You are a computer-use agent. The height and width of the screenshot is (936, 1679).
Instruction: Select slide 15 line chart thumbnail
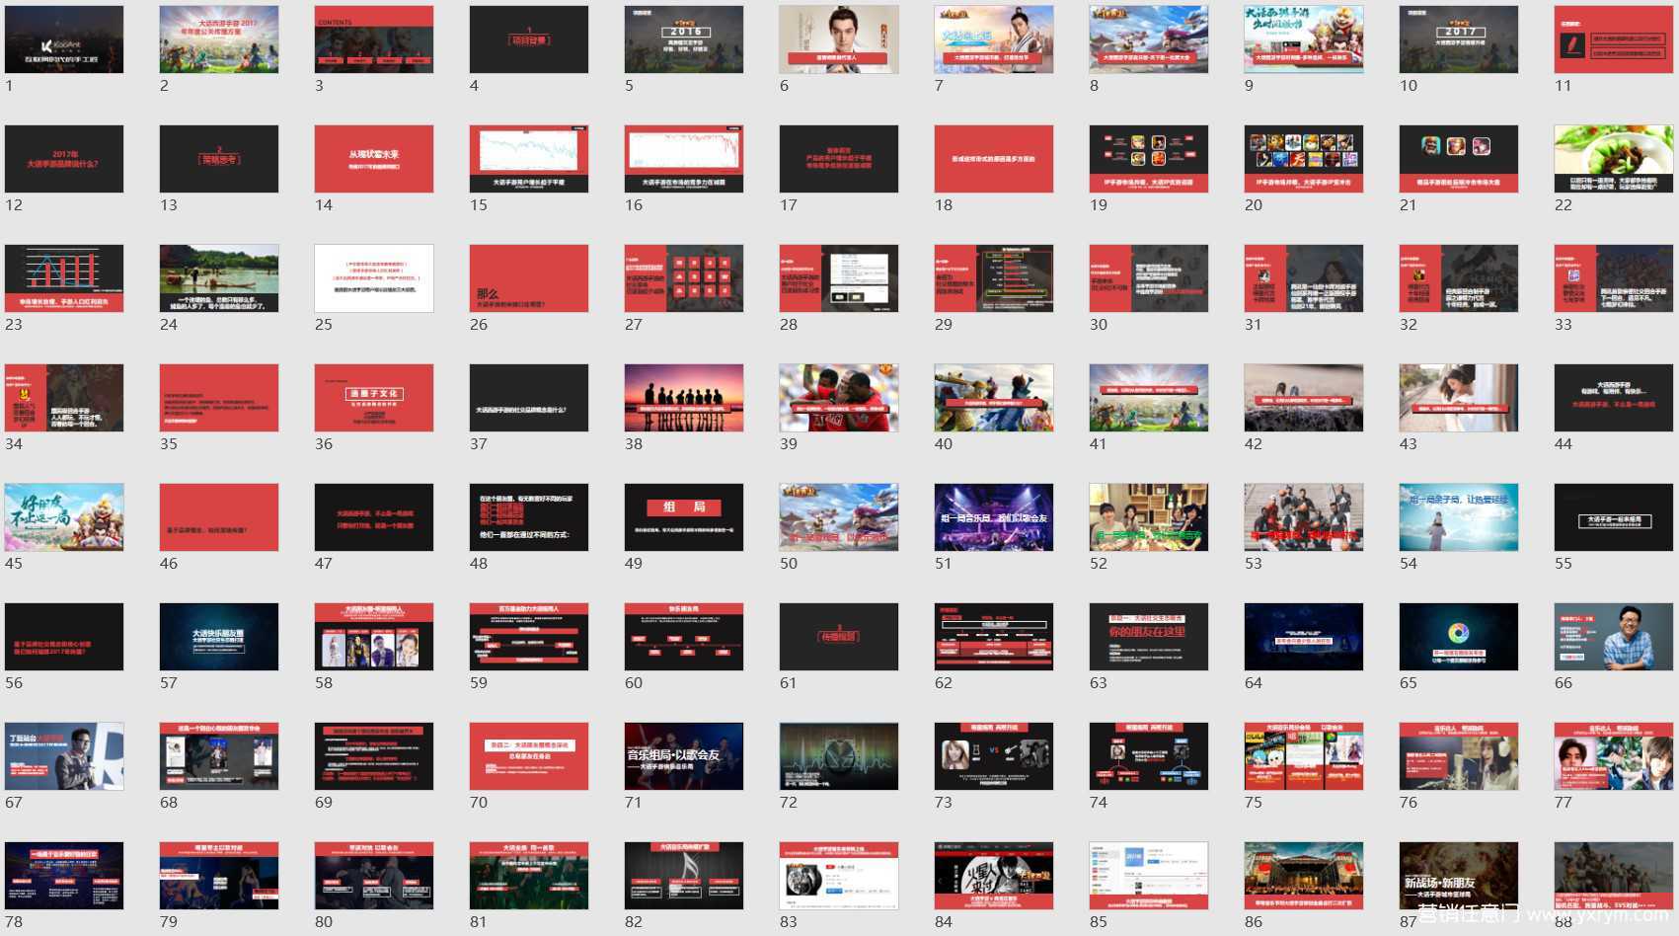(529, 159)
